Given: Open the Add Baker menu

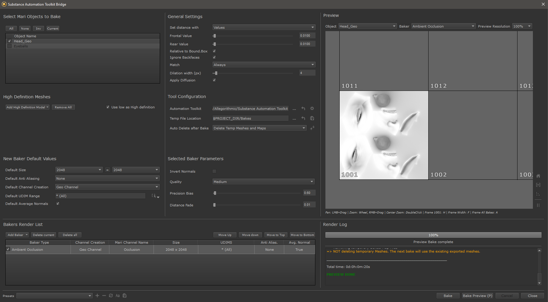Looking at the screenshot, I should (17, 235).
